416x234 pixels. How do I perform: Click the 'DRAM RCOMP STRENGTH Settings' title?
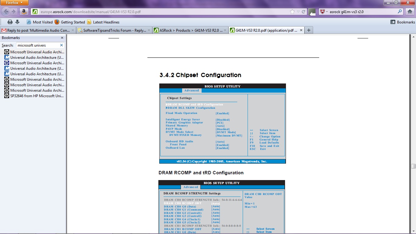[x=192, y=193]
